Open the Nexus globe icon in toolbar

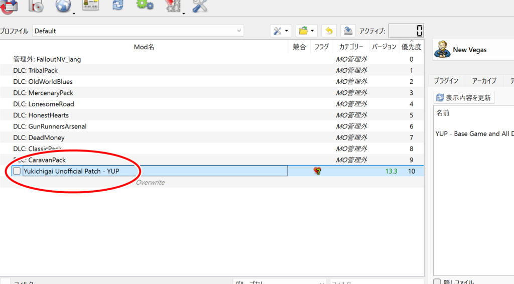pos(63,6)
